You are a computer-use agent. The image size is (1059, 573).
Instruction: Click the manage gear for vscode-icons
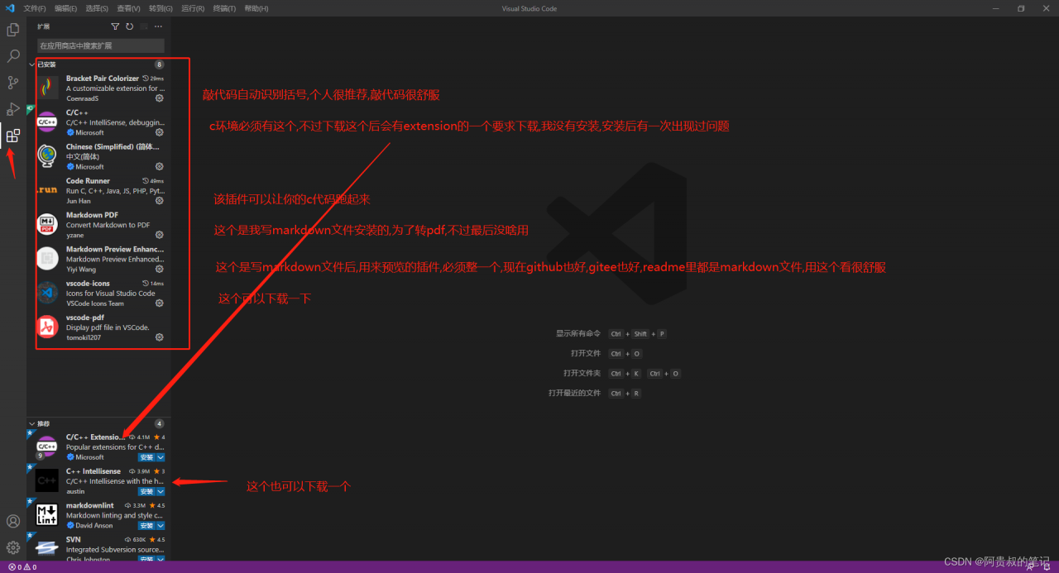(160, 303)
